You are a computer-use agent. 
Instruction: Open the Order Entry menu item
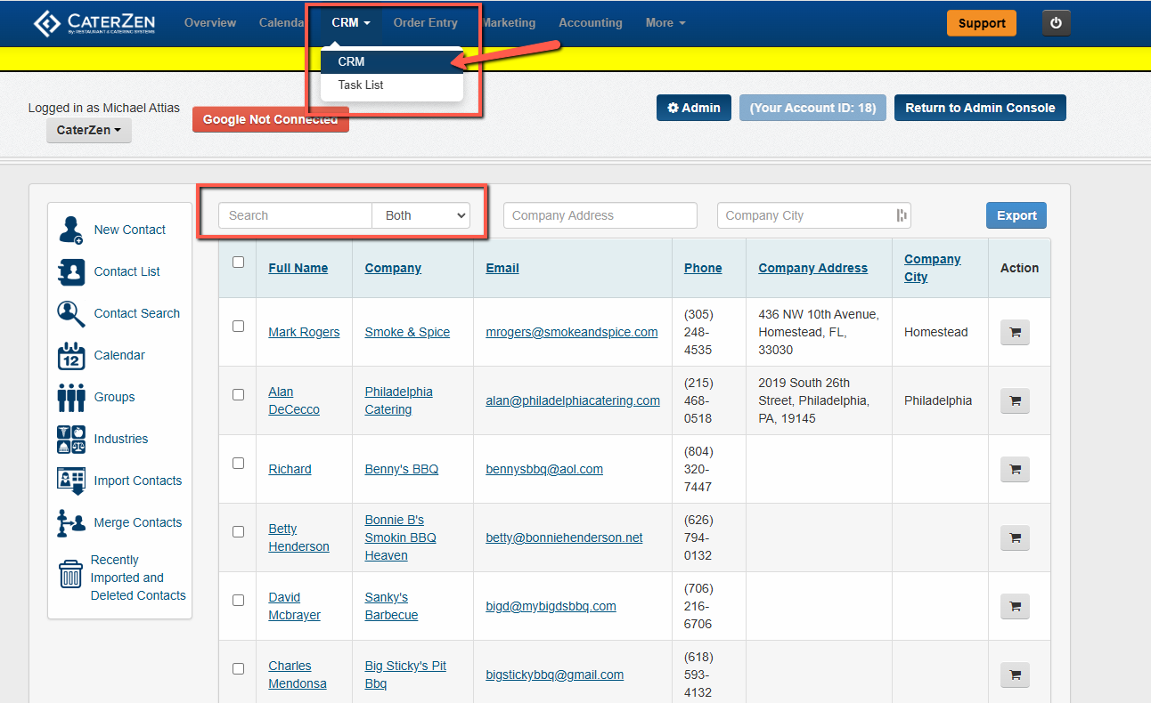(426, 23)
